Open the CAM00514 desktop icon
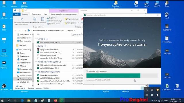 [x=167, y=27]
